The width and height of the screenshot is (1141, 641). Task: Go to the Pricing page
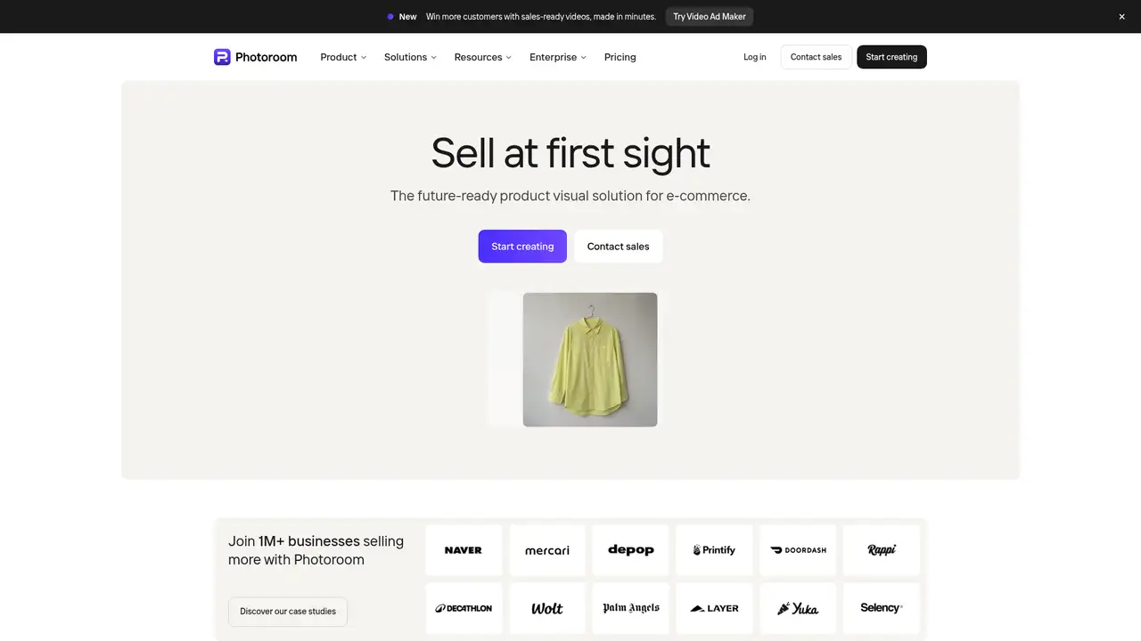[x=620, y=57]
